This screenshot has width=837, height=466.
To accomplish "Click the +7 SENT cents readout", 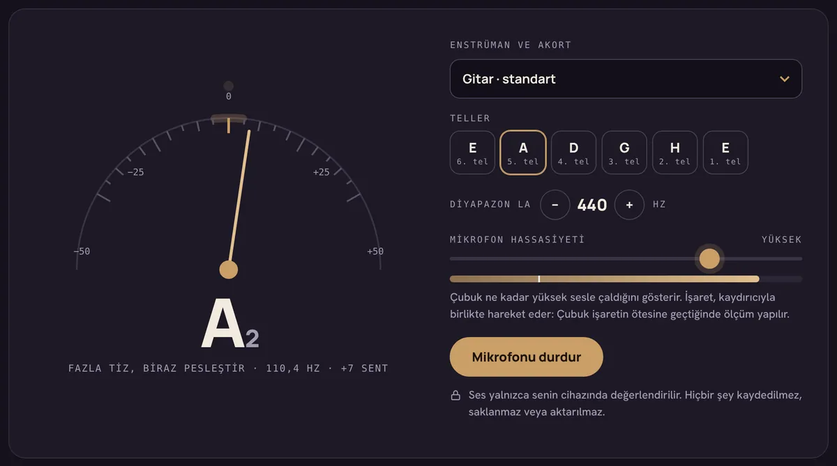I will click(x=364, y=368).
